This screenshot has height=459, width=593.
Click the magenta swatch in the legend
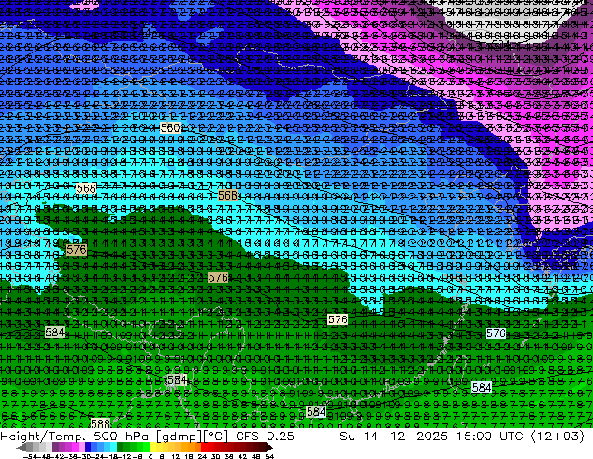[75, 447]
